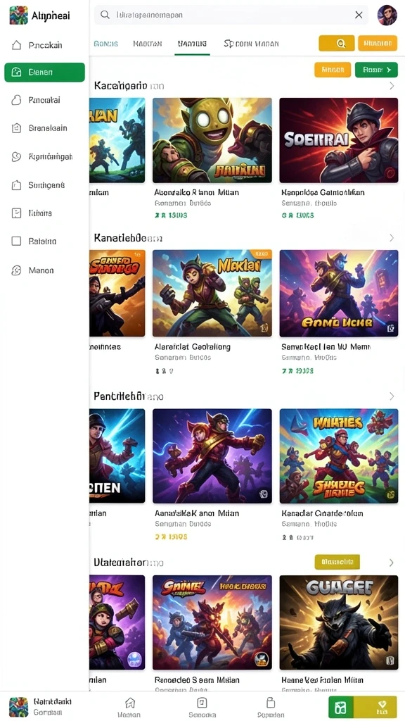Image resolution: width=405 pixels, height=721 pixels.
Task: Open the Soberrai game thumbnail
Action: tap(338, 140)
